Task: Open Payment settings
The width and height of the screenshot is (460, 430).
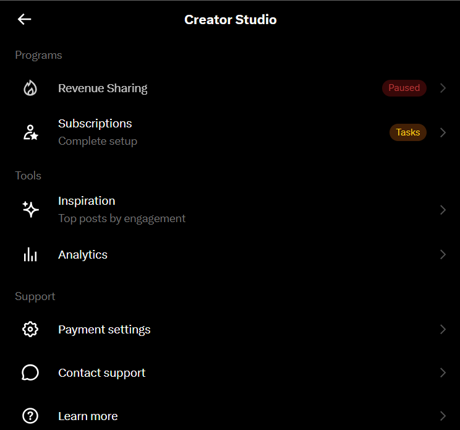Action: 230,329
